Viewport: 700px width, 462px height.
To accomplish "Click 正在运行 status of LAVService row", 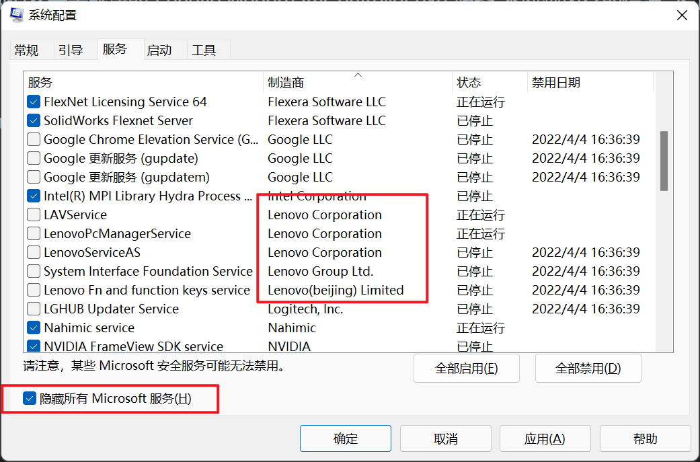I will [x=480, y=215].
